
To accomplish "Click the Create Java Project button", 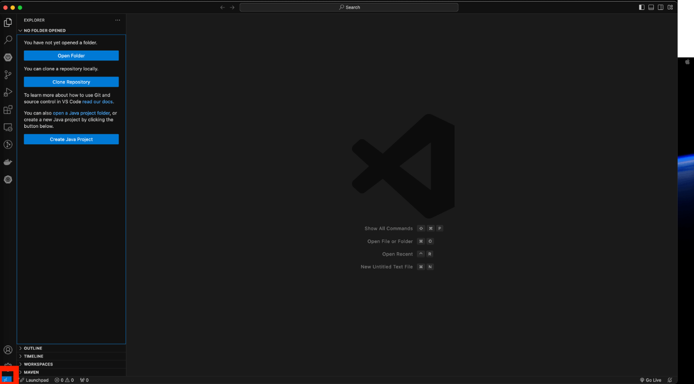I will [71, 139].
